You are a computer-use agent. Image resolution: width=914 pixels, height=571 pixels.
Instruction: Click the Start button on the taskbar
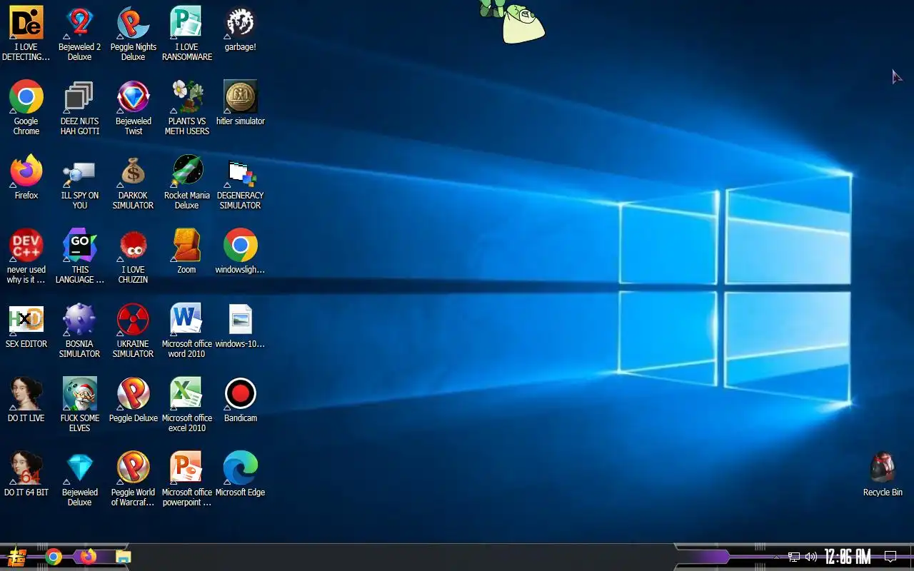click(x=16, y=557)
